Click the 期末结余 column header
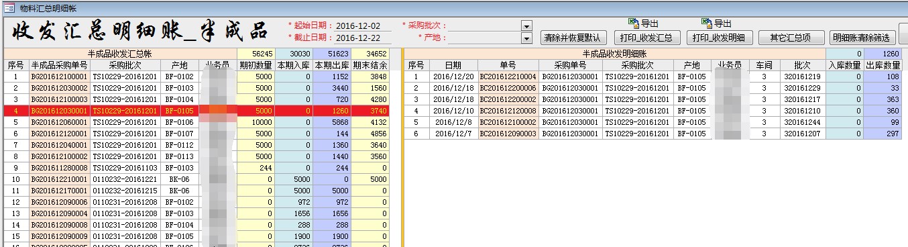The width and height of the screenshot is (908, 247). (x=370, y=65)
